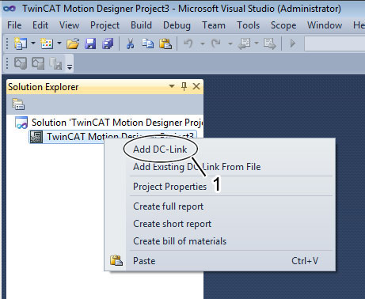365x299 pixels.
Task: Click the Paste clipboard icon in the toolbar
Action: (x=165, y=44)
